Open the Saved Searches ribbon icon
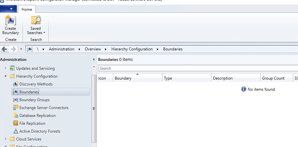Viewport: 298px width, 147px height. (x=36, y=21)
